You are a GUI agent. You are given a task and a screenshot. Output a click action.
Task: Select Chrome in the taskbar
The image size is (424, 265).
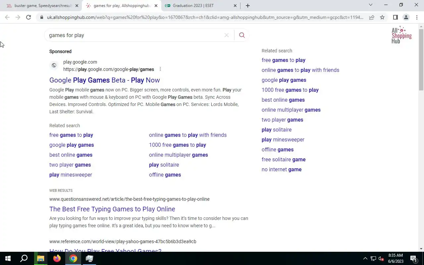click(x=73, y=258)
